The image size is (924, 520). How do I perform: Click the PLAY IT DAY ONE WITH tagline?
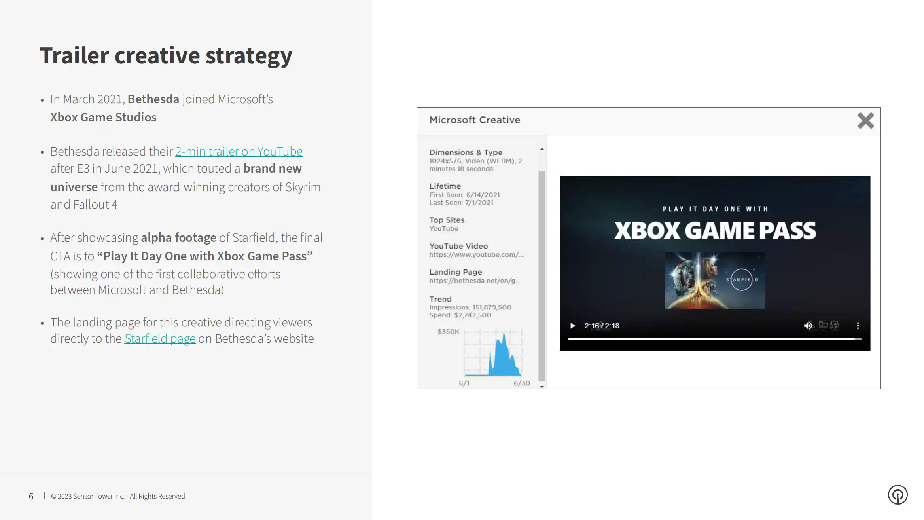[715, 209]
